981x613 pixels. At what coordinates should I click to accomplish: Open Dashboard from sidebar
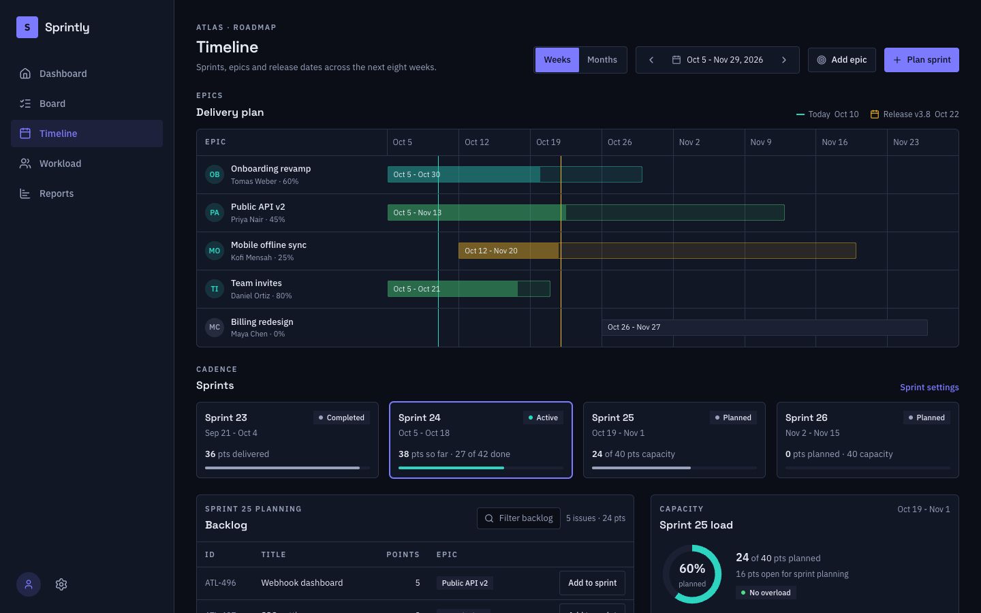(x=87, y=74)
